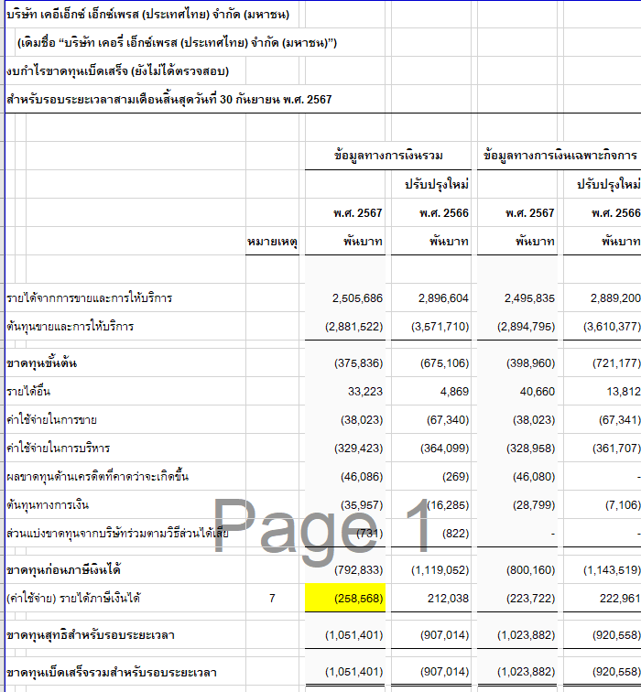Click row label ผลขาดทุนด้านเครดิตที่คาดว่าจะเกิดขึ้น
This screenshot has width=641, height=692.
(97, 476)
